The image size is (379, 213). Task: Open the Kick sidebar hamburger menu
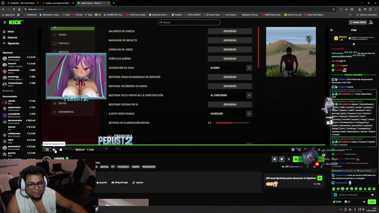click(4, 22)
